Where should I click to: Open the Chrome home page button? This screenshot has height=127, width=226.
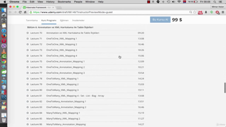[x=25, y=12]
